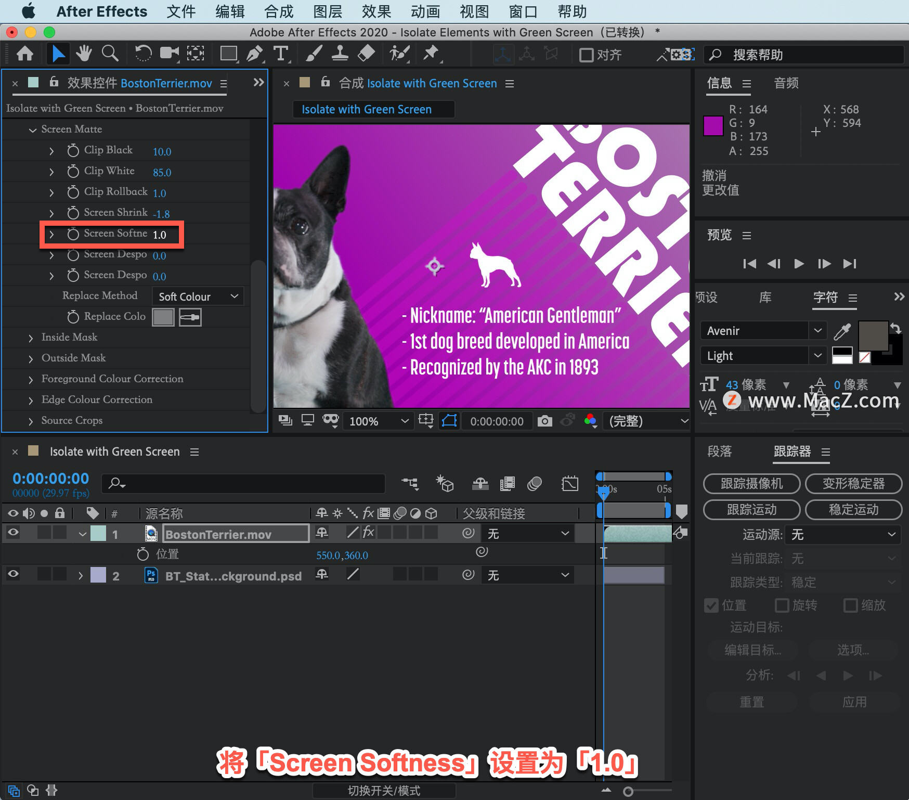
Task: Click the motion blur enable icon in timeline
Action: pos(535,484)
